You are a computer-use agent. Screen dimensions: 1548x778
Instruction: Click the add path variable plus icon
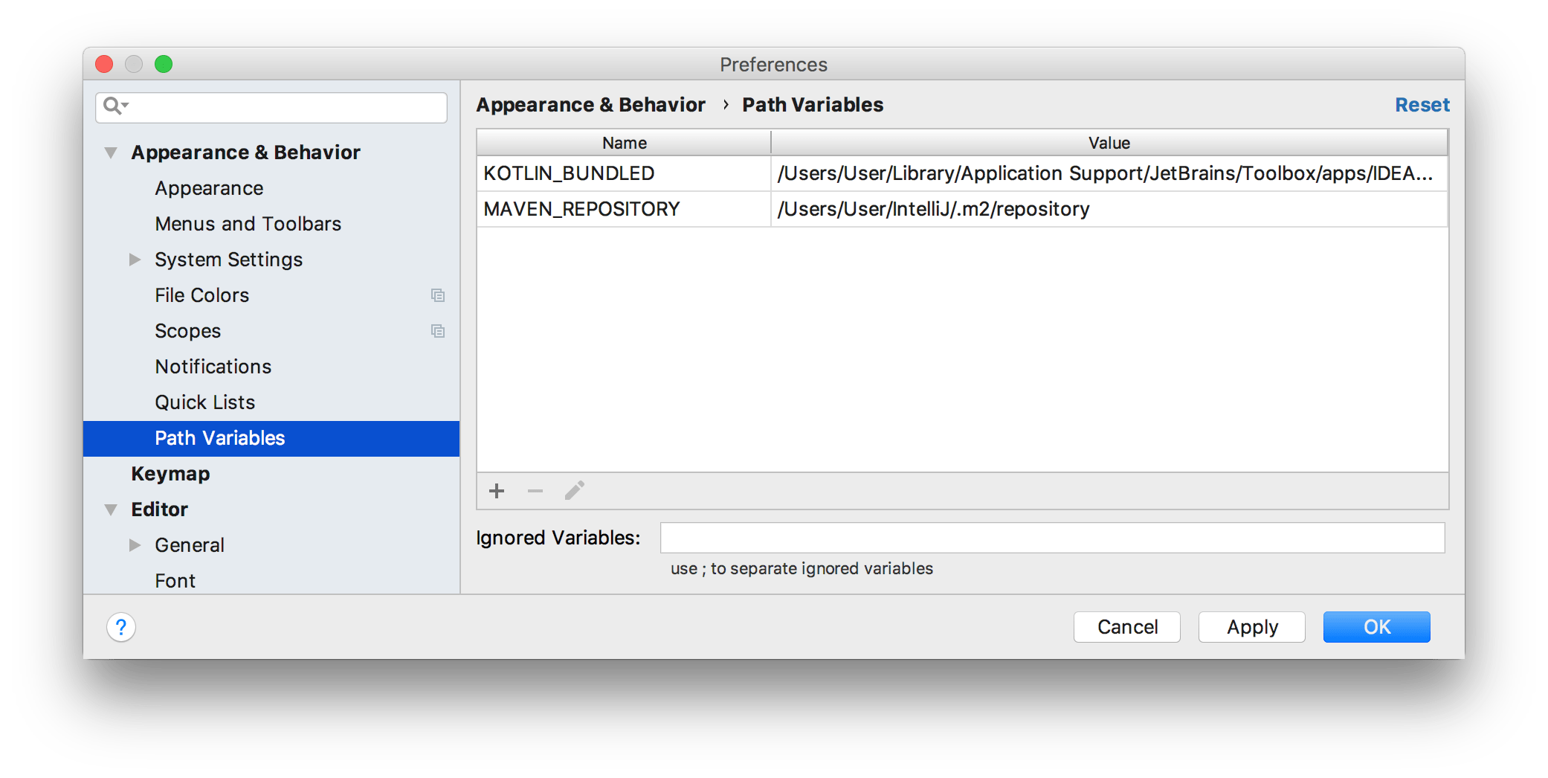[497, 491]
